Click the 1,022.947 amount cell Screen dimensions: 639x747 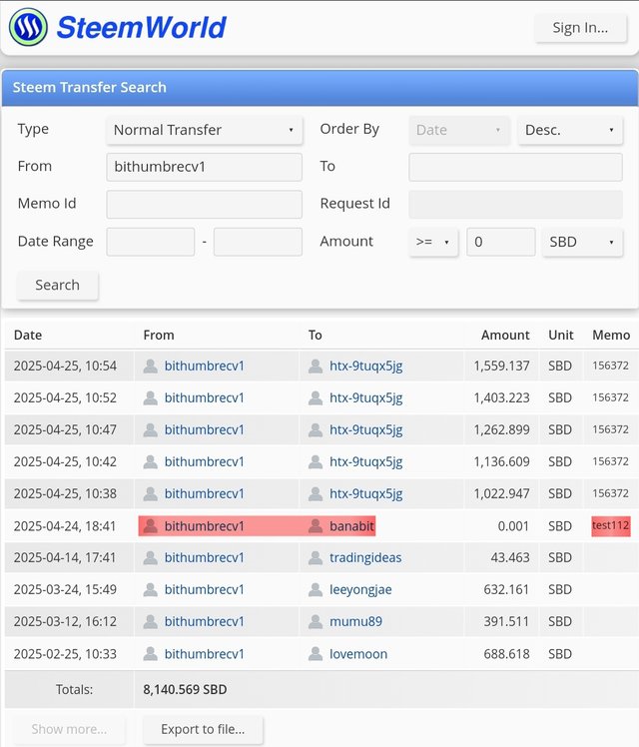[x=501, y=493]
